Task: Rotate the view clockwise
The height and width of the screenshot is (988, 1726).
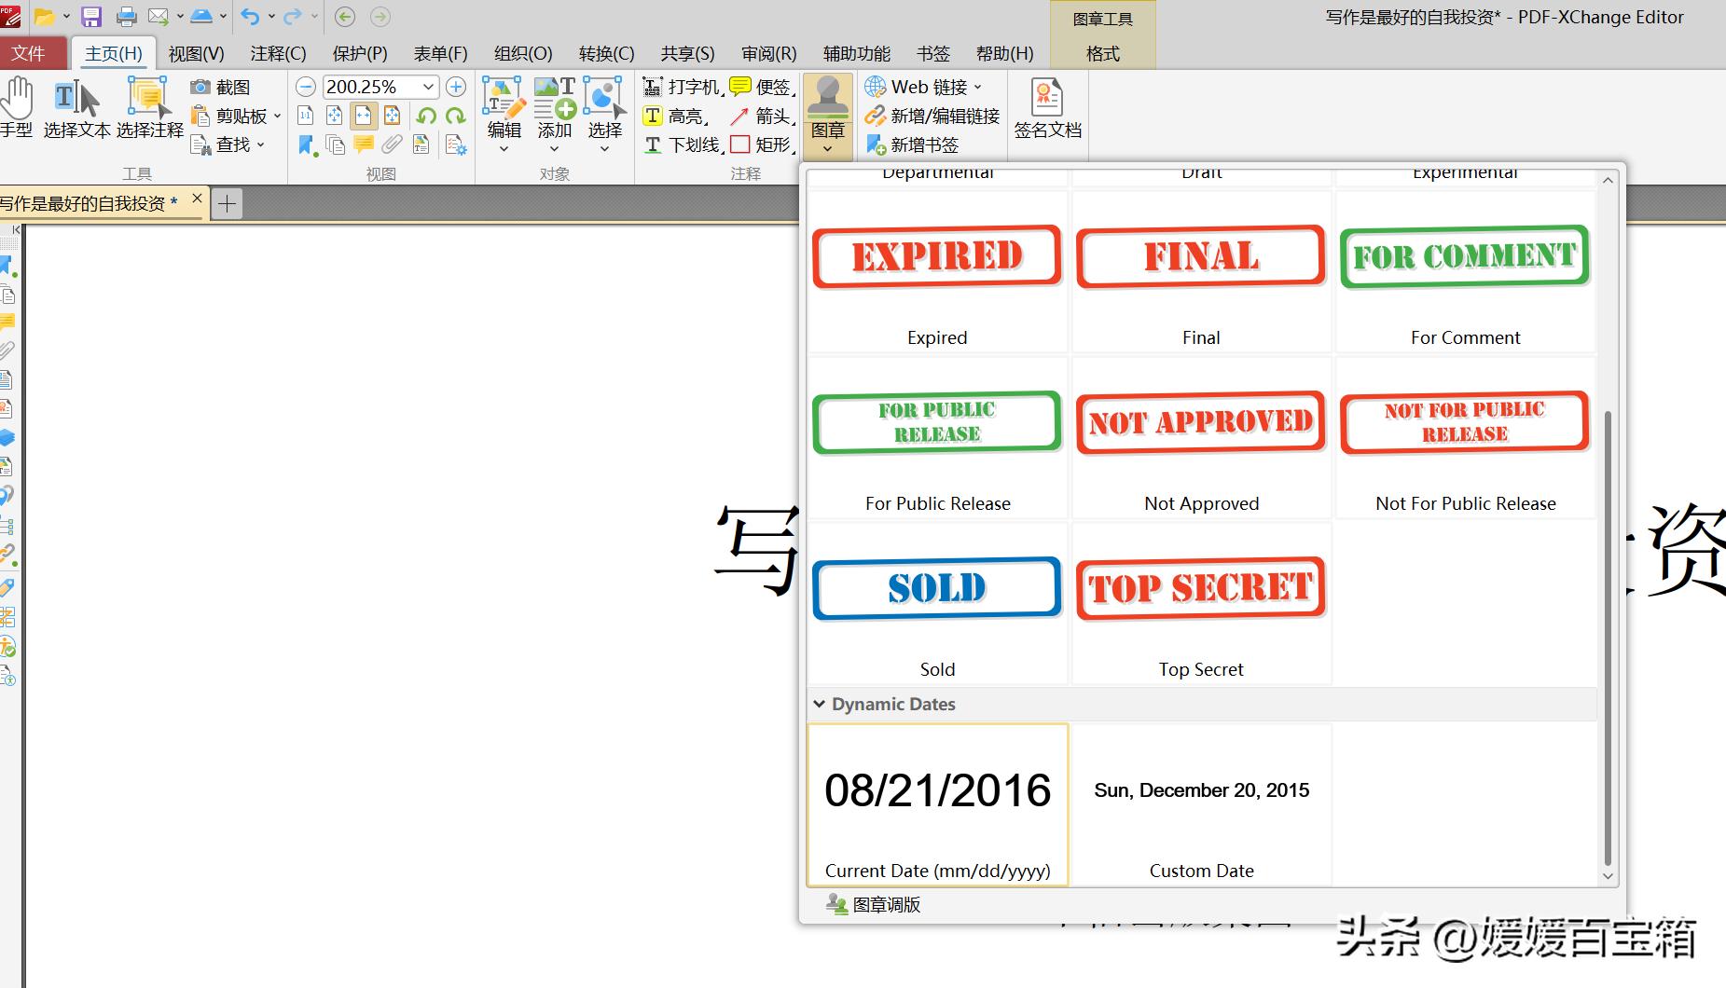Action: [456, 117]
